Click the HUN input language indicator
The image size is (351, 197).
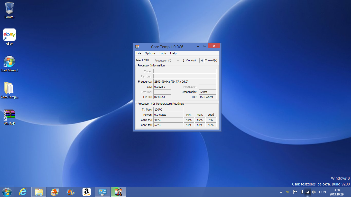tap(322, 192)
